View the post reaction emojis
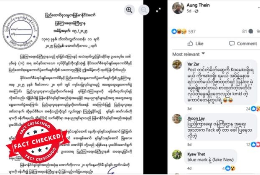260x175 pixels. pyautogui.click(x=179, y=31)
